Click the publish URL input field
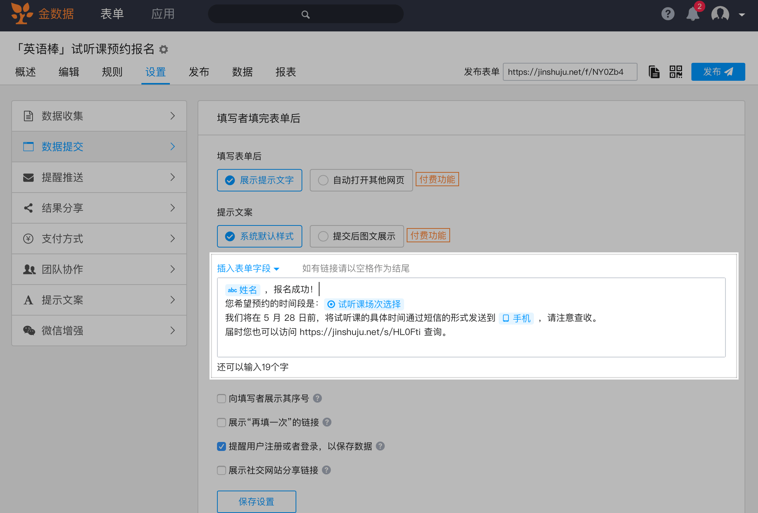 point(569,72)
